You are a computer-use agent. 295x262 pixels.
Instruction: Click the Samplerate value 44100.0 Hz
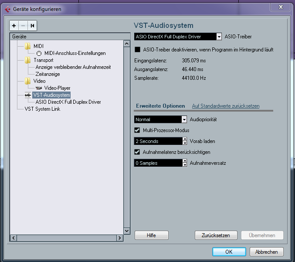click(x=194, y=78)
